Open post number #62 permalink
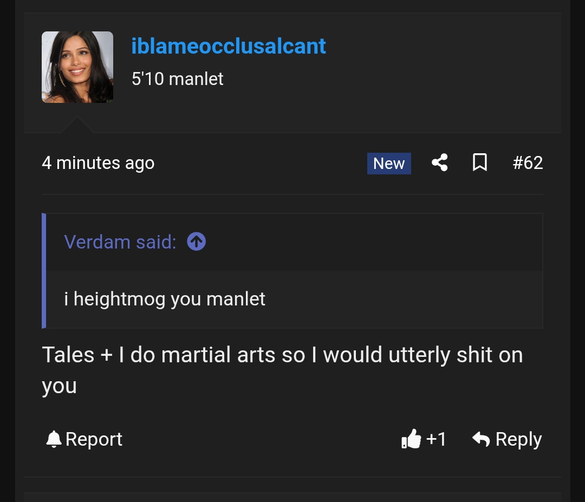The height and width of the screenshot is (502, 585). click(528, 163)
